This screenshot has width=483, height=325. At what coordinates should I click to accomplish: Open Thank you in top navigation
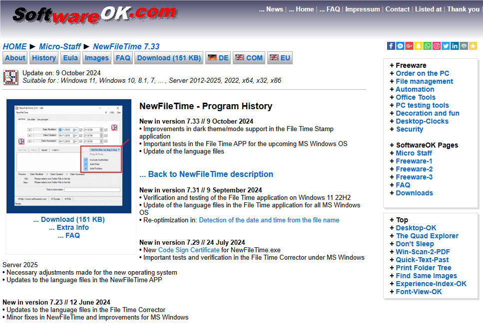coord(464,9)
